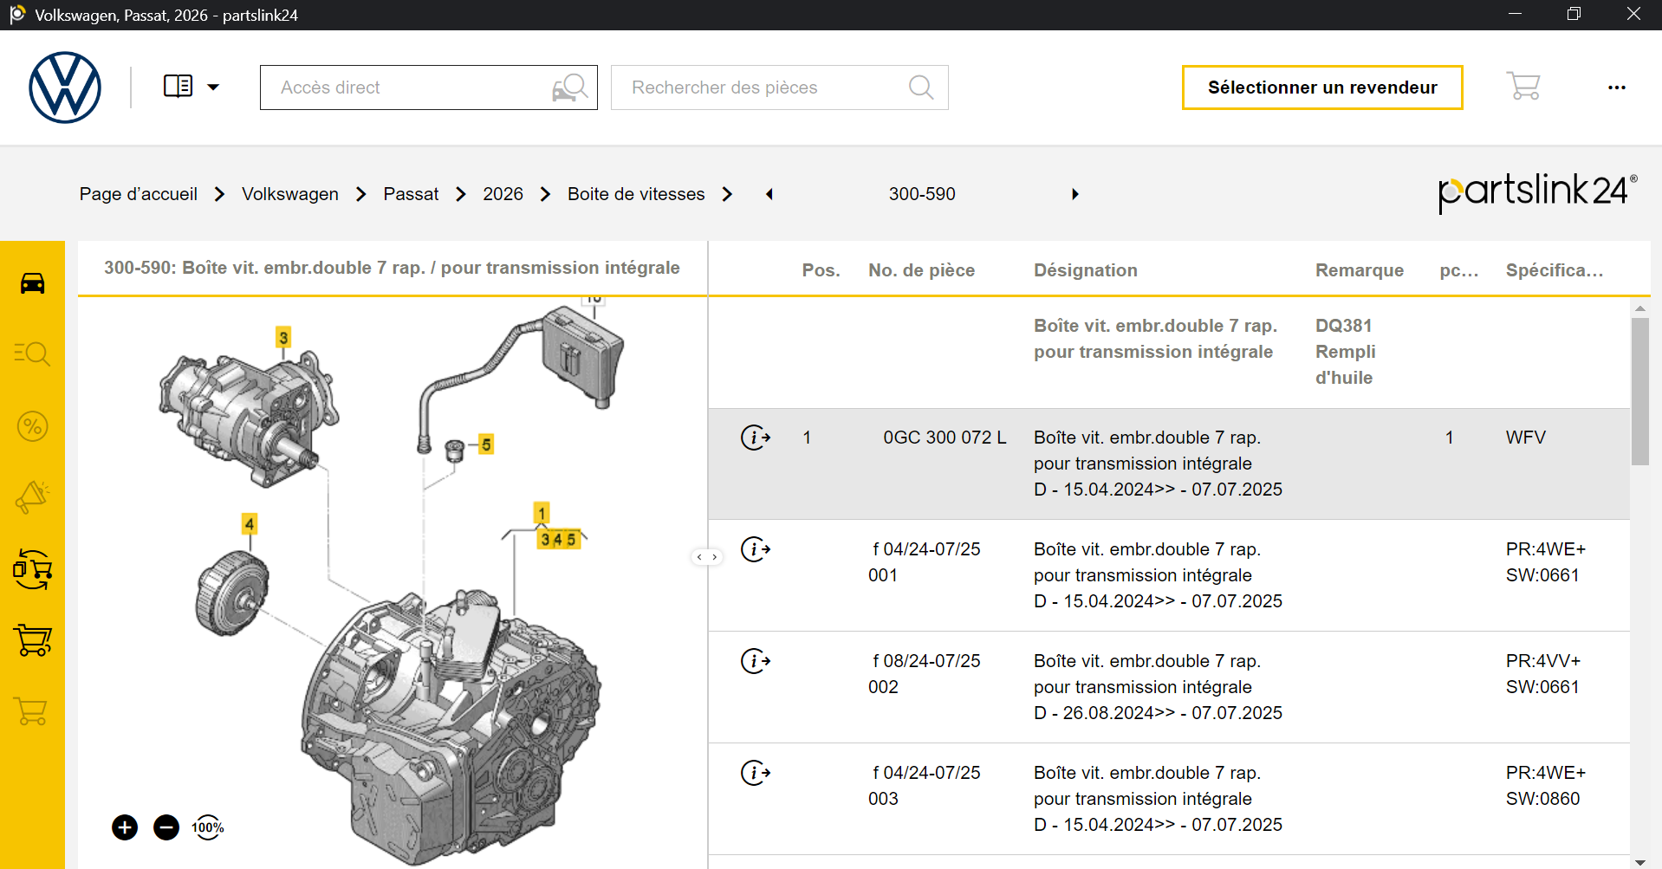This screenshot has height=869, width=1662.
Task: Click PR:4WE+ SW:0860 specification
Action: pos(1546,786)
